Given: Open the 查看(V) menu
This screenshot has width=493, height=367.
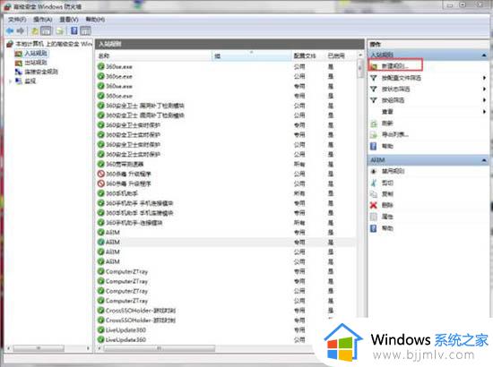Looking at the screenshot, I should [69, 20].
